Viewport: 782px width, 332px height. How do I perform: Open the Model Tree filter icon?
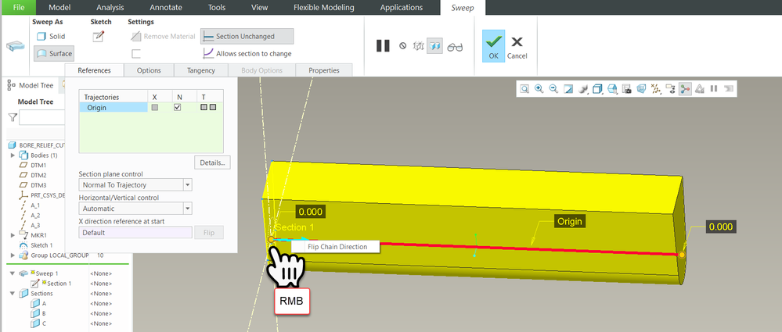point(13,117)
